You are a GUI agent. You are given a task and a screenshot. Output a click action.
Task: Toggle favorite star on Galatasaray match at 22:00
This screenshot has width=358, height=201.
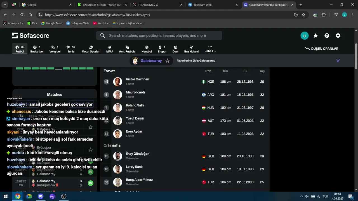91,127
